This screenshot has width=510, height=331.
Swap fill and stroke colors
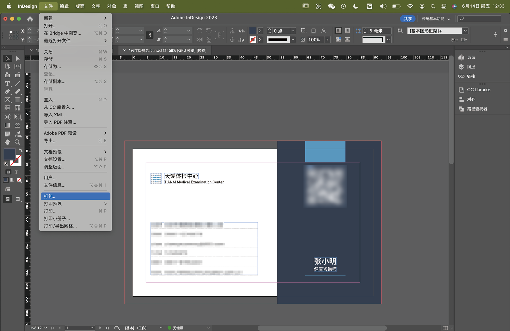tap(20, 150)
